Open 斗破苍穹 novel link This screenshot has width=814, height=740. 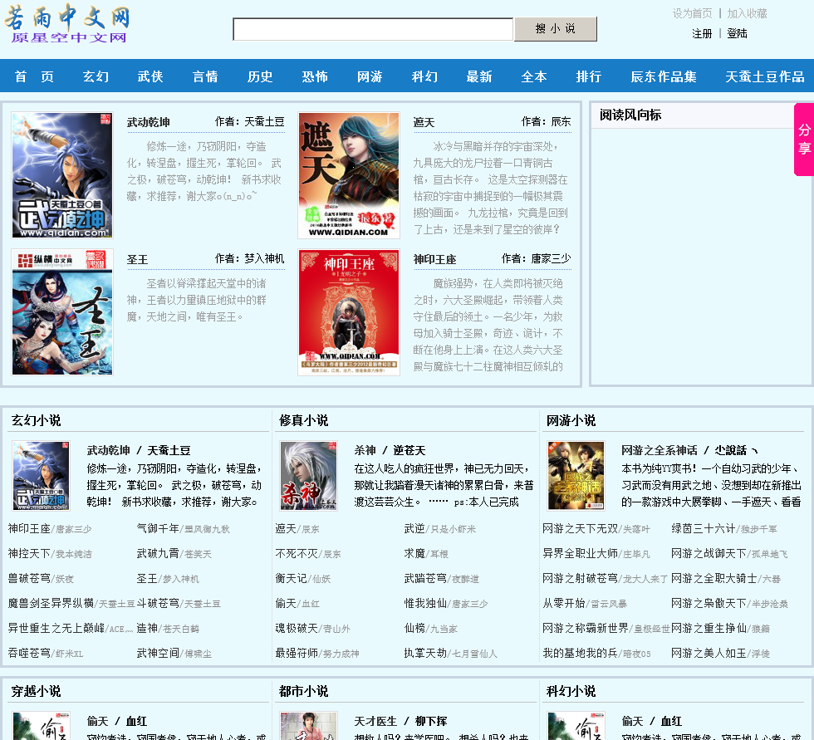(x=158, y=604)
